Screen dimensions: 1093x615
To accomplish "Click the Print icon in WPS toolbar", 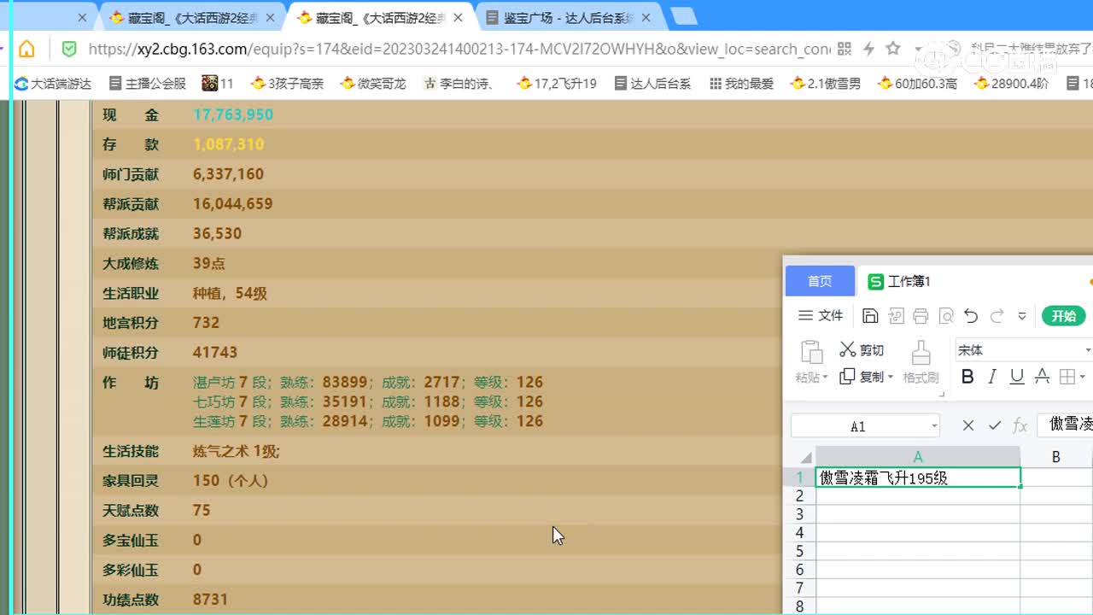I will coord(921,316).
